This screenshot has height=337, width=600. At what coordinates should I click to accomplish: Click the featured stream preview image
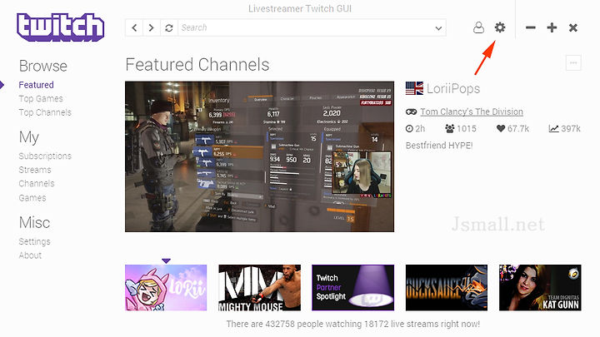coord(259,156)
